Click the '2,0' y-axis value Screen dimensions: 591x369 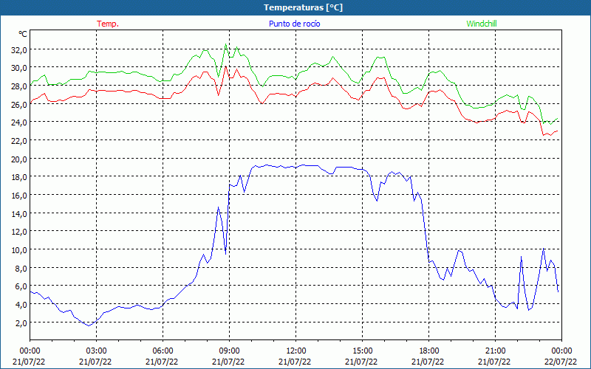[21, 323]
